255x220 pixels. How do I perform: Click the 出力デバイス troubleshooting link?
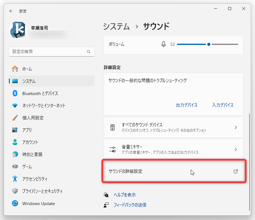tap(187, 105)
